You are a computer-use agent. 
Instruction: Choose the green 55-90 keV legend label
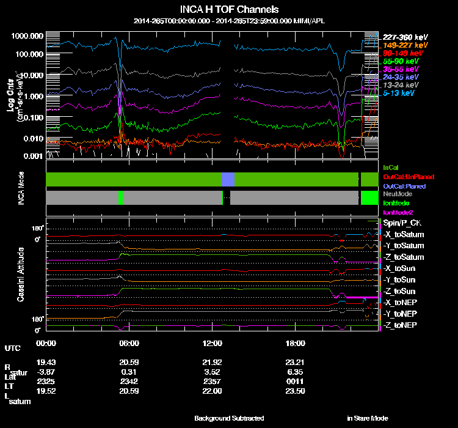[400, 61]
